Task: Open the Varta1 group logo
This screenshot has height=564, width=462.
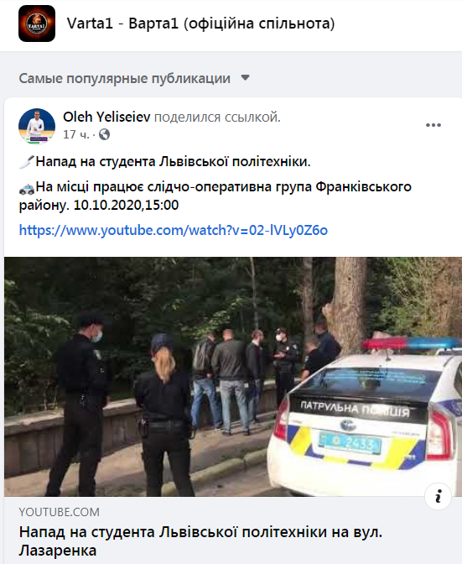Action: (x=37, y=23)
